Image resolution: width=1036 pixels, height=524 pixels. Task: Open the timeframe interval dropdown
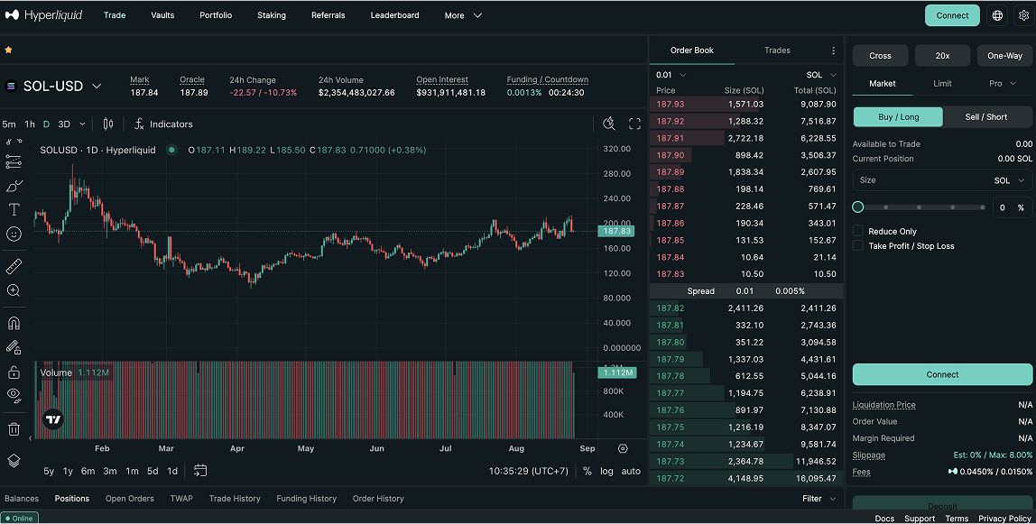[x=82, y=124]
